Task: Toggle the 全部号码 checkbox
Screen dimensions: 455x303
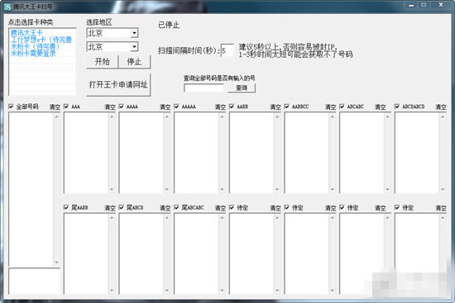Action: coord(11,107)
